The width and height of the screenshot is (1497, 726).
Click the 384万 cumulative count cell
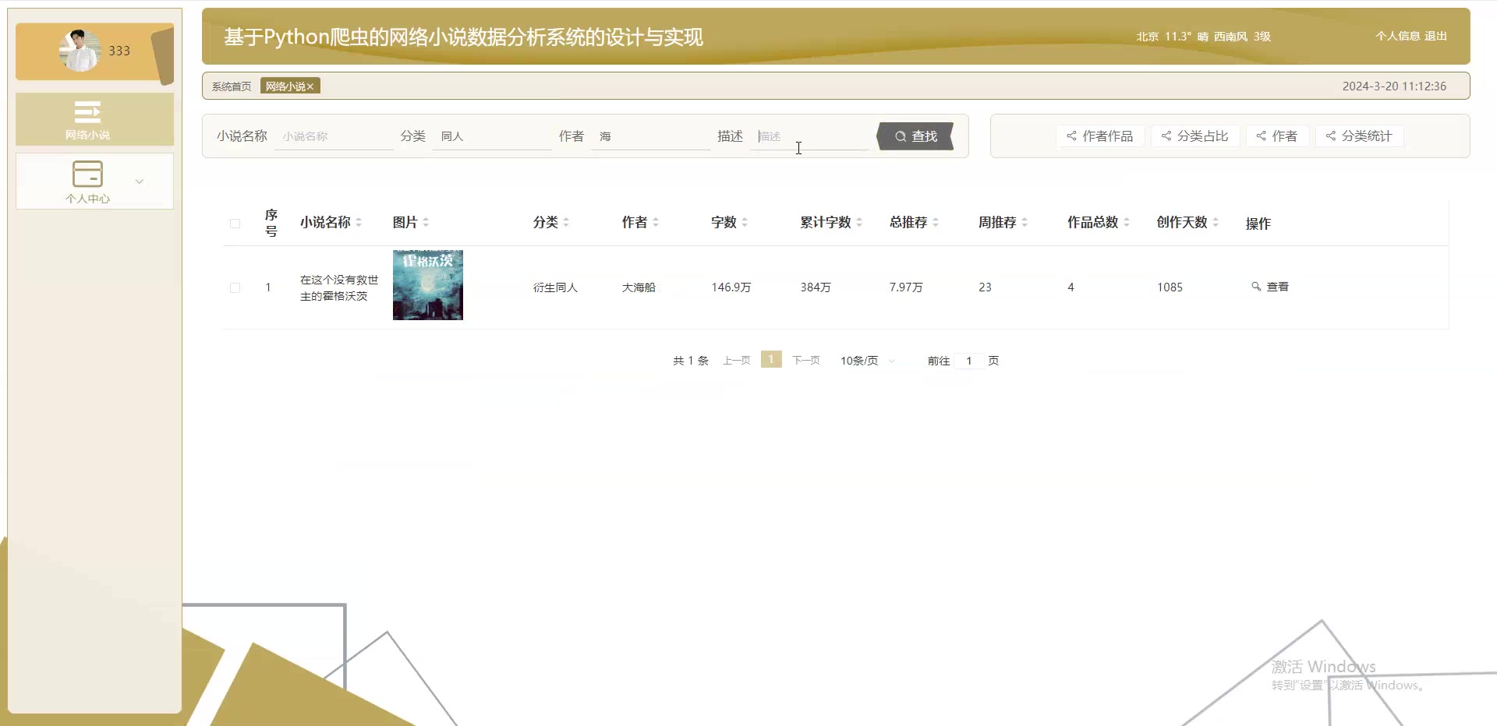click(816, 287)
